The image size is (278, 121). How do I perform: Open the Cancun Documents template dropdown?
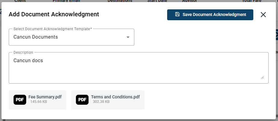[71, 37]
